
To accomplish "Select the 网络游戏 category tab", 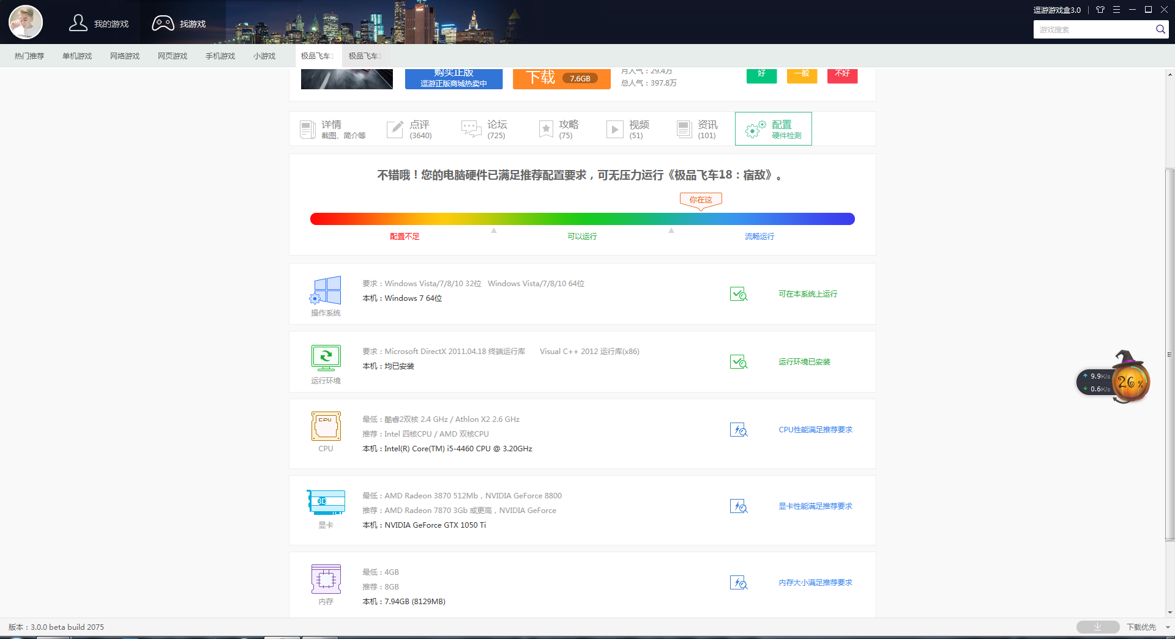I will [x=125, y=56].
